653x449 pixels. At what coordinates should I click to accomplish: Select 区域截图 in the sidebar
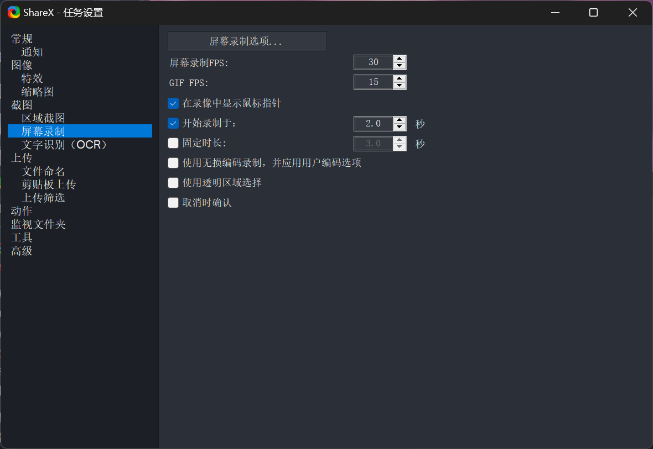(43, 118)
